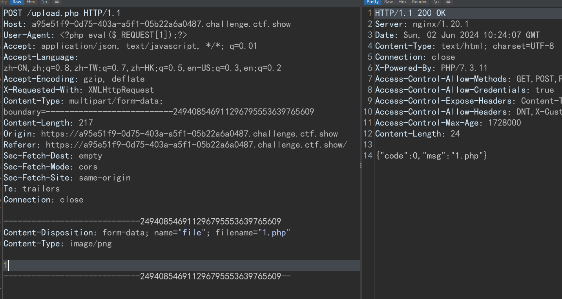Switch request view to Raw tab
562x299 pixels.
[x=17, y=2]
